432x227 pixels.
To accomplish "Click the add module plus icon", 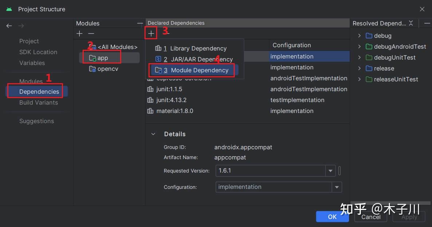I will 79,33.
